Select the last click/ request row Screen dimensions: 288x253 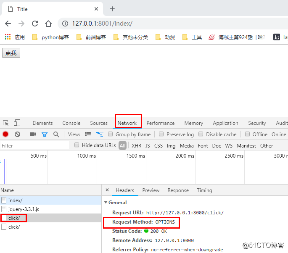pos(51,227)
